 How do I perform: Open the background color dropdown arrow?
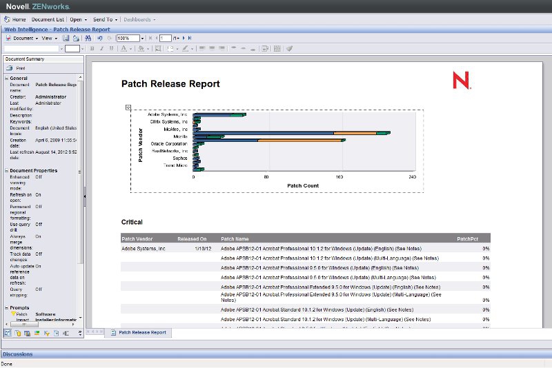(148, 49)
